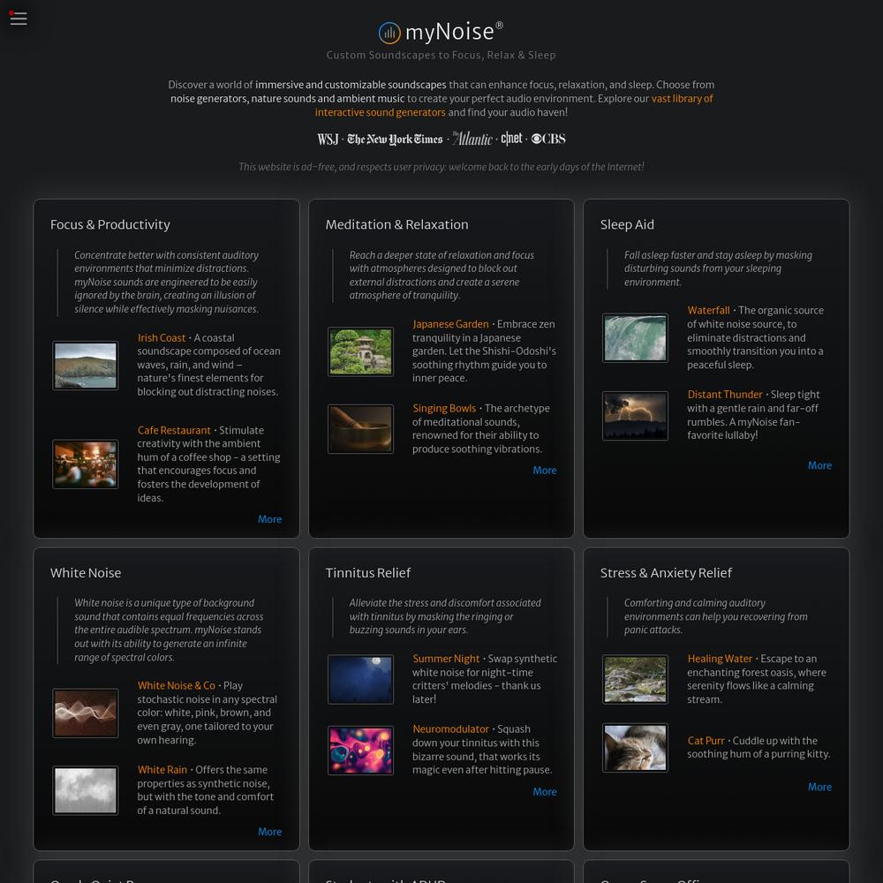The width and height of the screenshot is (883, 883).
Task: Go to the White Noise & Co link
Action: point(177,686)
